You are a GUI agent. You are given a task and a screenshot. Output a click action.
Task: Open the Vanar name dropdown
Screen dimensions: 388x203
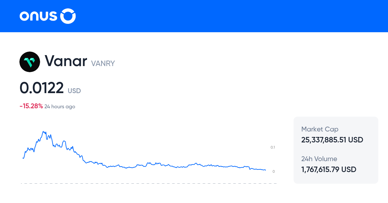tap(66, 61)
